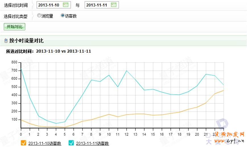Click the icon beside 按小时流量对比 heading
247x147 pixels.
click(x=6, y=41)
